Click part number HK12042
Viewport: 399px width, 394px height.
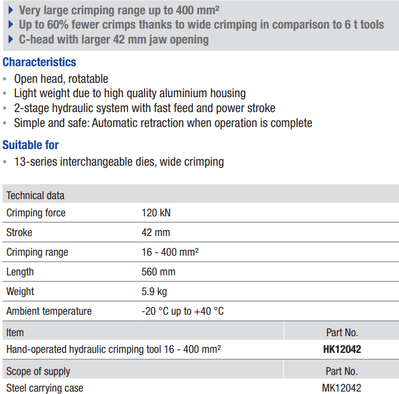[x=342, y=349]
